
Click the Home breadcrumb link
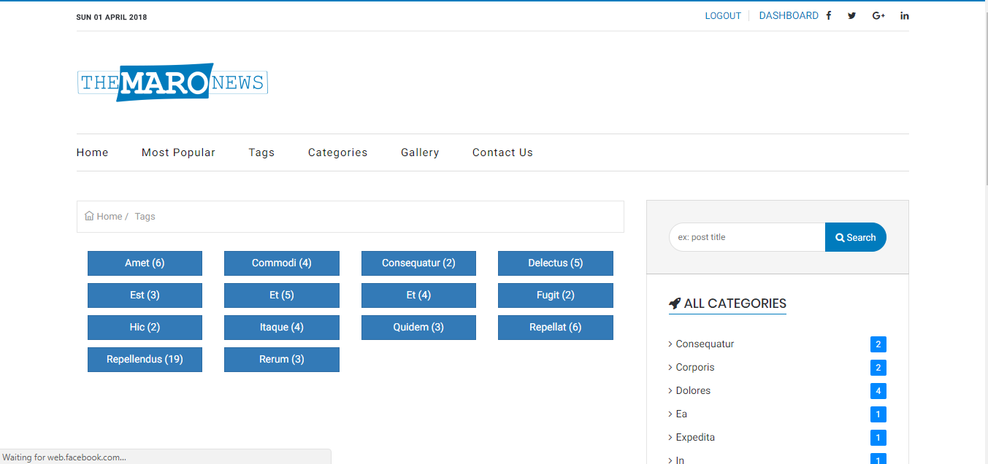[110, 216]
